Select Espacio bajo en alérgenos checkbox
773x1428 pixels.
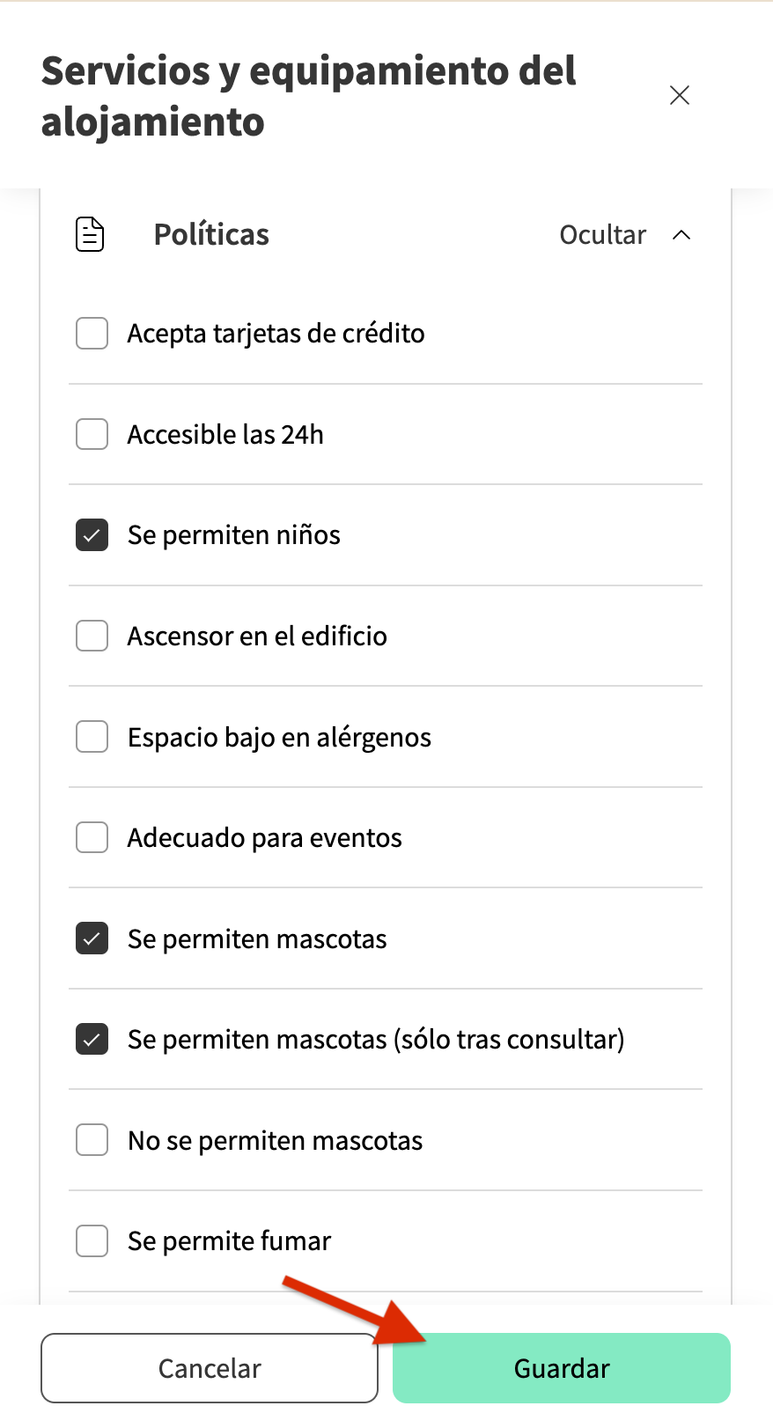click(x=92, y=737)
